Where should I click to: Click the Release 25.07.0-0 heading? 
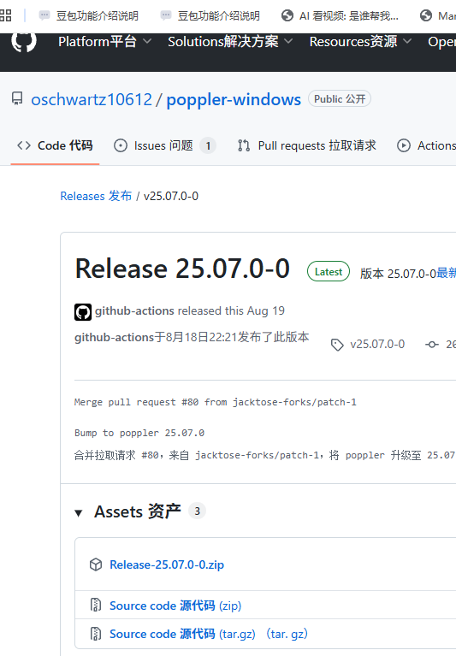tap(182, 269)
